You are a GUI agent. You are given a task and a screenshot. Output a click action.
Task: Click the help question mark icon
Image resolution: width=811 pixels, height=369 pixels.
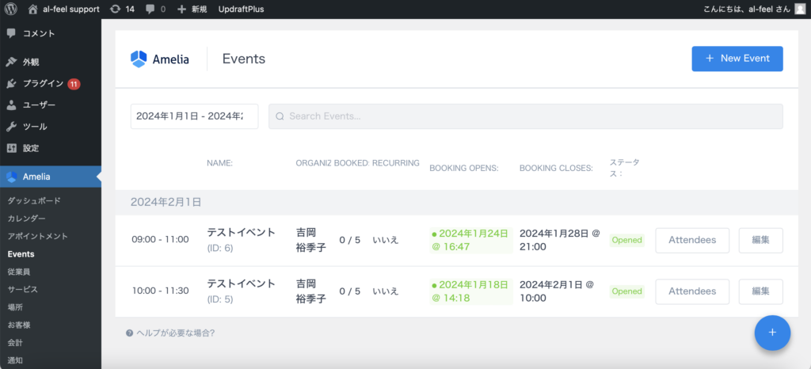point(129,333)
